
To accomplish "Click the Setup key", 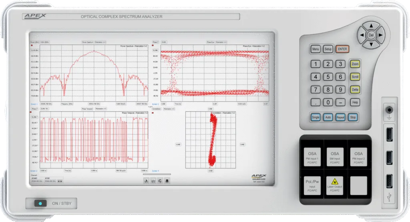I will tap(328, 49).
